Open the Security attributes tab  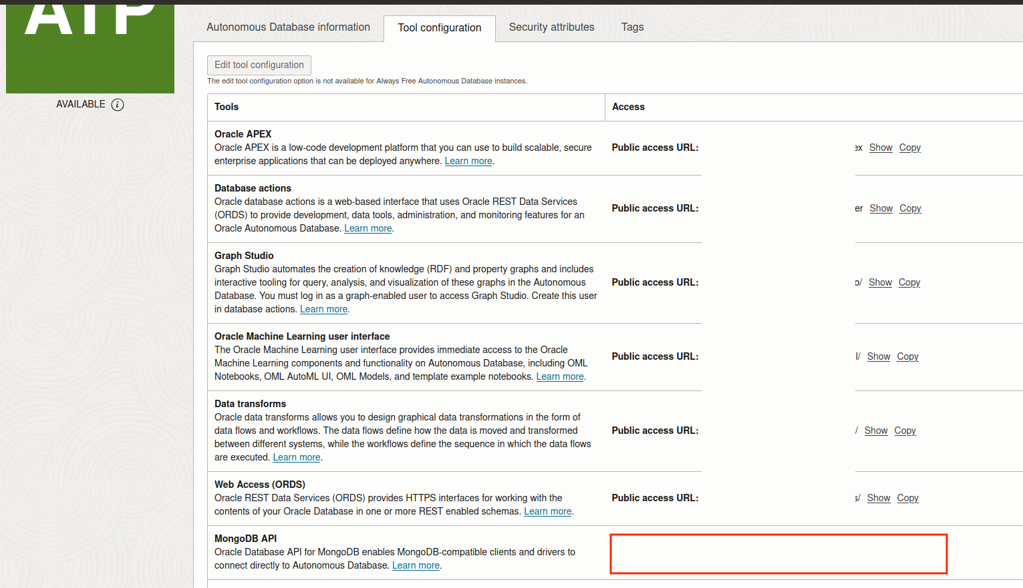[x=551, y=27]
